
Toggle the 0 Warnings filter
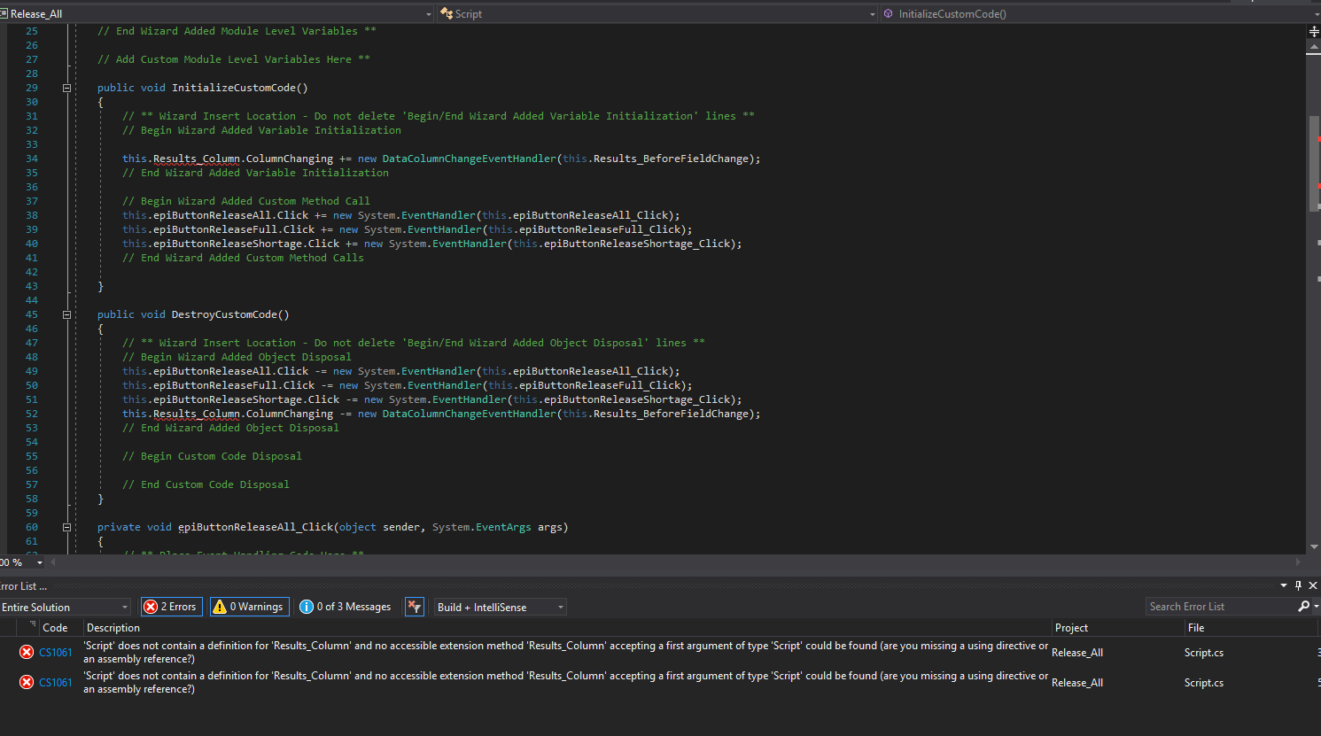[249, 607]
